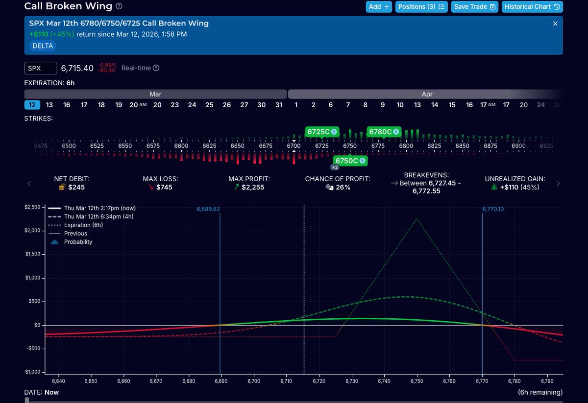Select April 1 expiration
588x403 pixels.
pos(296,105)
